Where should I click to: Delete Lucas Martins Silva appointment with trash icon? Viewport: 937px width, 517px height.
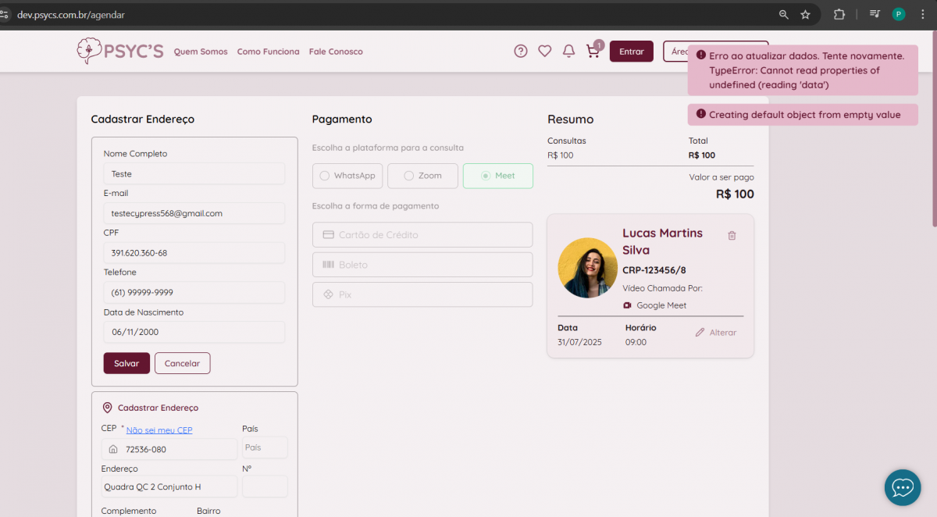[732, 235]
